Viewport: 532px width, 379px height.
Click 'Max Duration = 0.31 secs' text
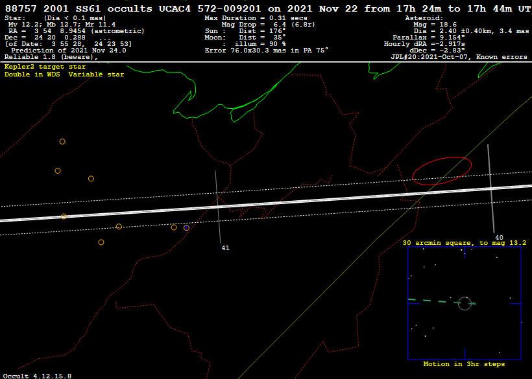click(256, 18)
